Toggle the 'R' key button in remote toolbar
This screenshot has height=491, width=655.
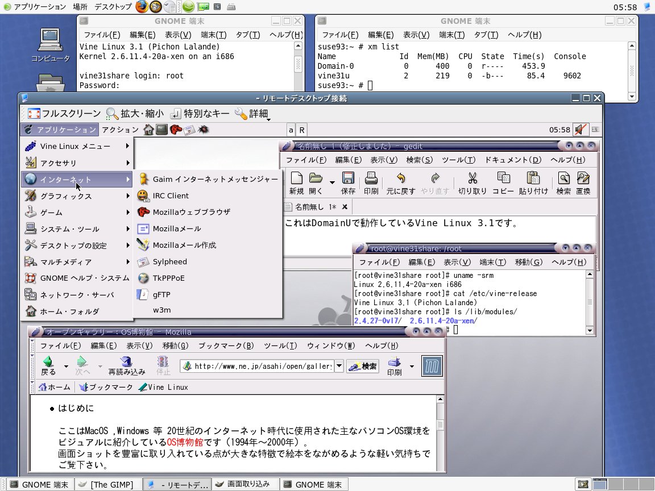tap(302, 130)
